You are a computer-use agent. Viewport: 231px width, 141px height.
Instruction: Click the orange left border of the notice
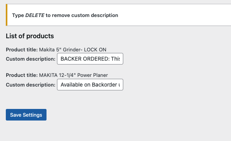[7, 15]
